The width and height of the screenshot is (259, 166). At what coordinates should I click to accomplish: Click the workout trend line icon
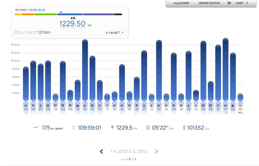36,127
